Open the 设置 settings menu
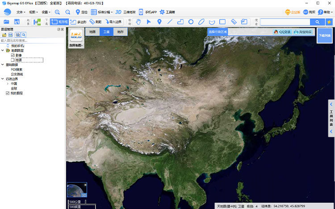This screenshot has width=335, height=209. (46, 12)
